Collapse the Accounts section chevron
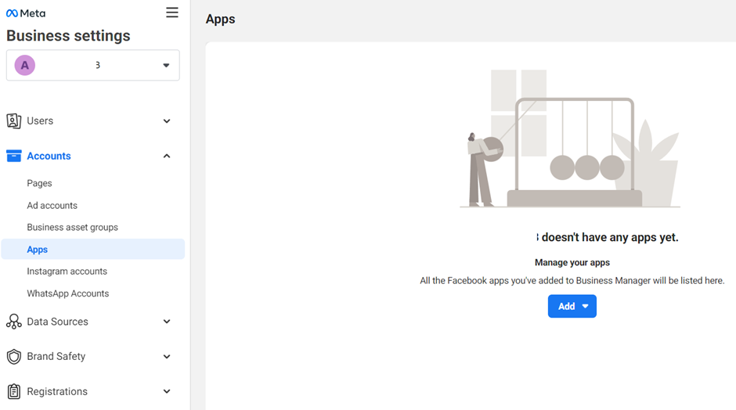Viewport: 736px width, 410px height. pos(167,156)
